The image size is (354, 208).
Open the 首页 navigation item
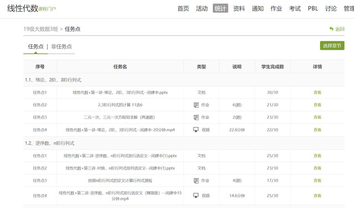point(183,8)
